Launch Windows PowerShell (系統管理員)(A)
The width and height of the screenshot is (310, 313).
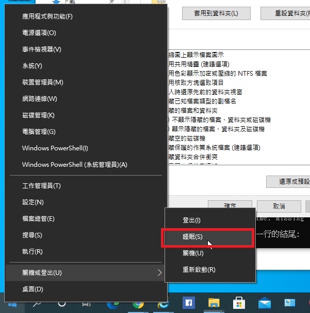(86, 165)
